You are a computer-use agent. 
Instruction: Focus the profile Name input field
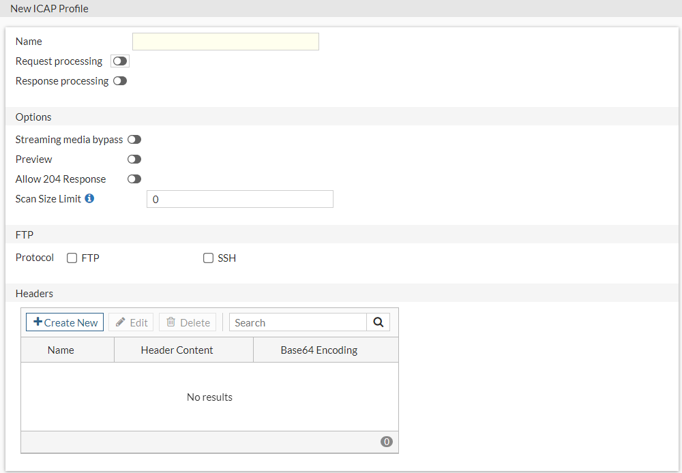tap(226, 42)
